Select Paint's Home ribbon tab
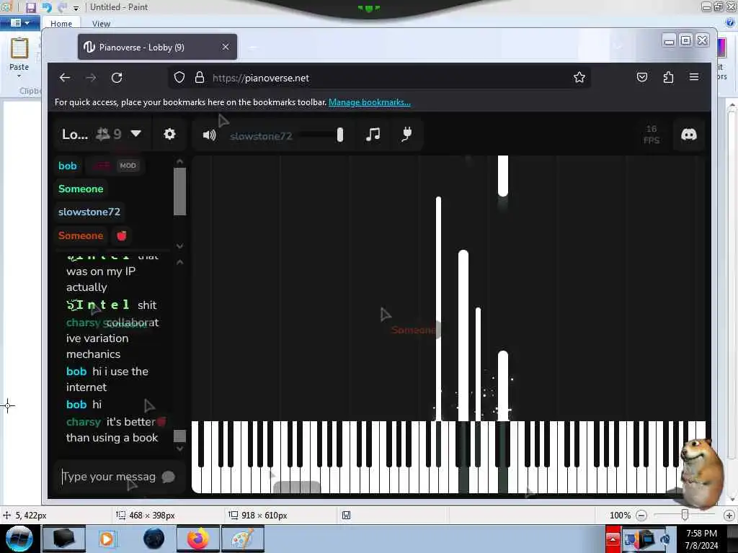Viewport: 738px width, 553px height. [61, 24]
